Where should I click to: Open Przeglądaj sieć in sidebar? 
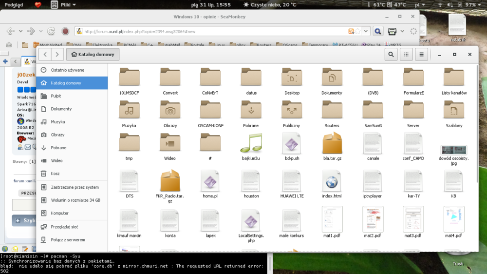pyautogui.click(x=64, y=227)
